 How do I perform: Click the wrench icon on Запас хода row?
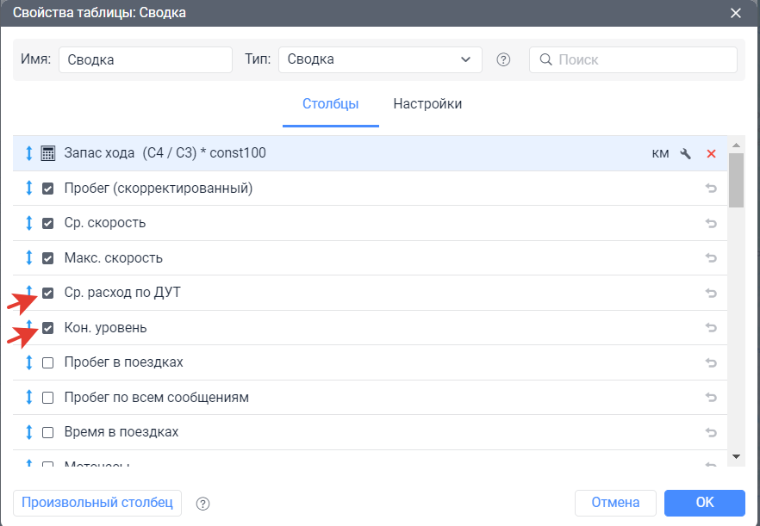pyautogui.click(x=686, y=154)
